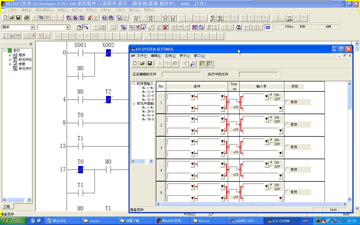Click Save icon in I/O System Settings toolbar

coord(150,64)
